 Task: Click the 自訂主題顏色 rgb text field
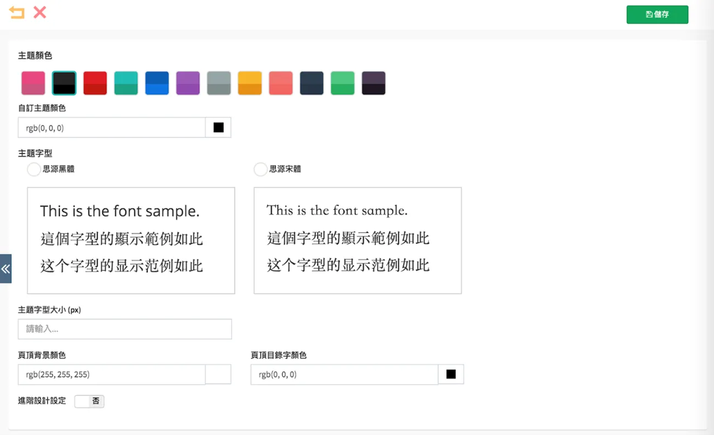[x=112, y=128]
